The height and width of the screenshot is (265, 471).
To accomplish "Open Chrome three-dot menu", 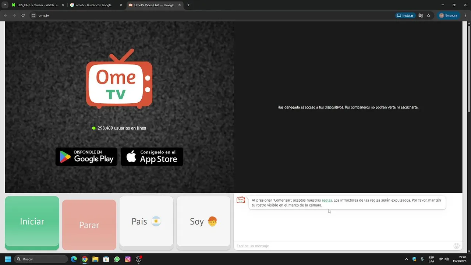I will click(465, 15).
